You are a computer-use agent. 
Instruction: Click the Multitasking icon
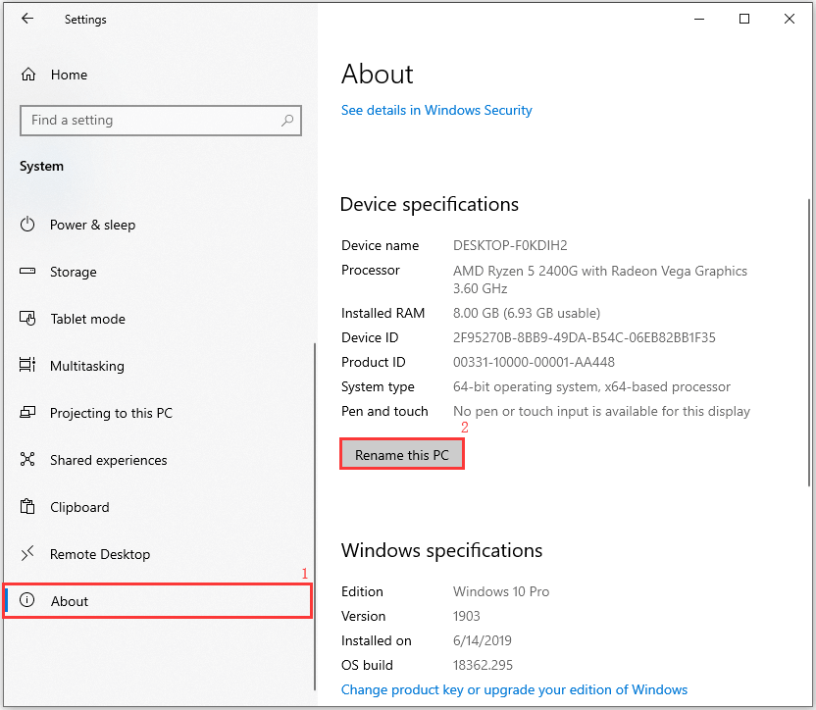(x=27, y=365)
